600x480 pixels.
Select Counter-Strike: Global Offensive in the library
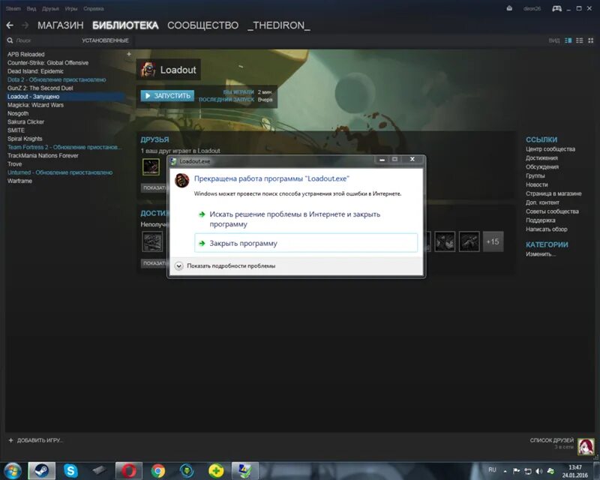click(48, 63)
